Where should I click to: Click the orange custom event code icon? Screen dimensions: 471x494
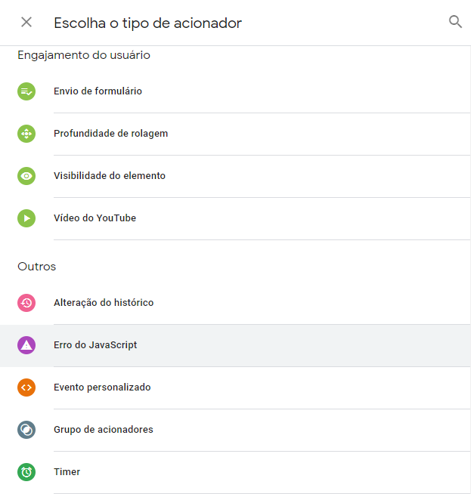[26, 387]
